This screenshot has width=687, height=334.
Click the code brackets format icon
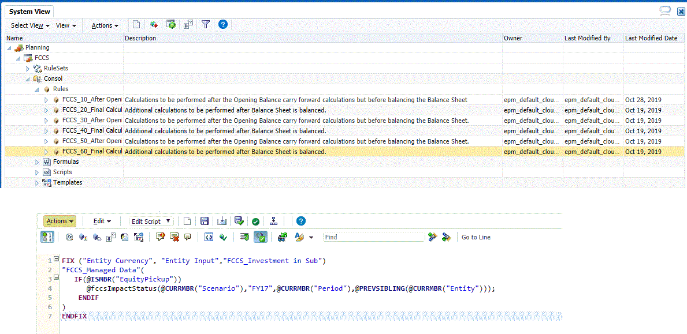209,237
